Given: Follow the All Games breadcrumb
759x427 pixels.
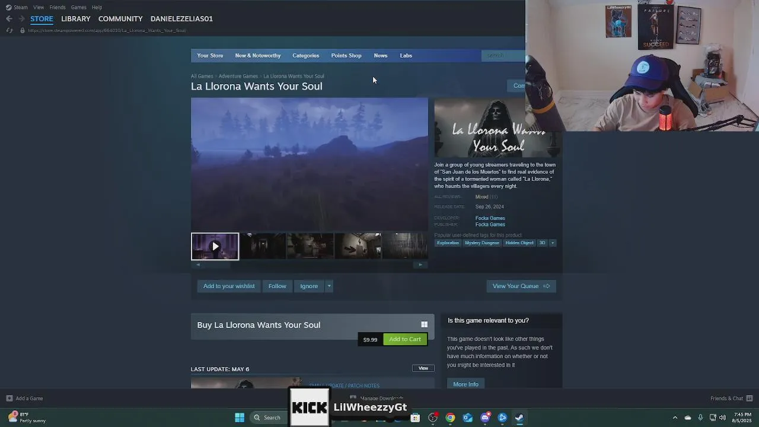Looking at the screenshot, I should point(202,76).
